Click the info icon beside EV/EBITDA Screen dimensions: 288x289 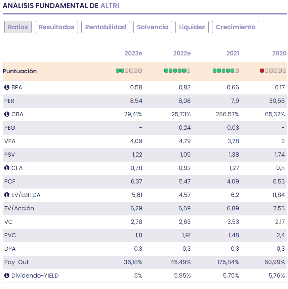tap(7, 195)
